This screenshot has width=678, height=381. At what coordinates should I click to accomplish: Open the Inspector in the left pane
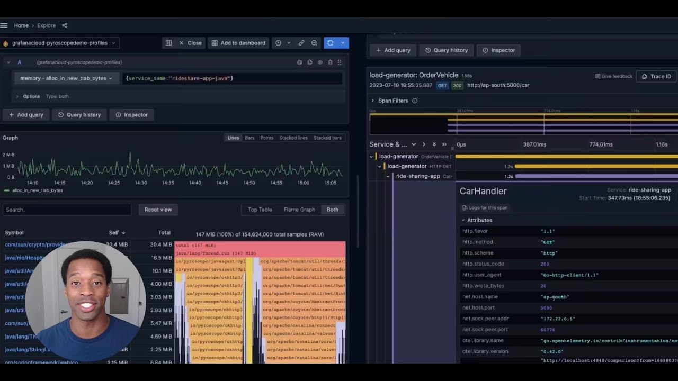coord(132,115)
